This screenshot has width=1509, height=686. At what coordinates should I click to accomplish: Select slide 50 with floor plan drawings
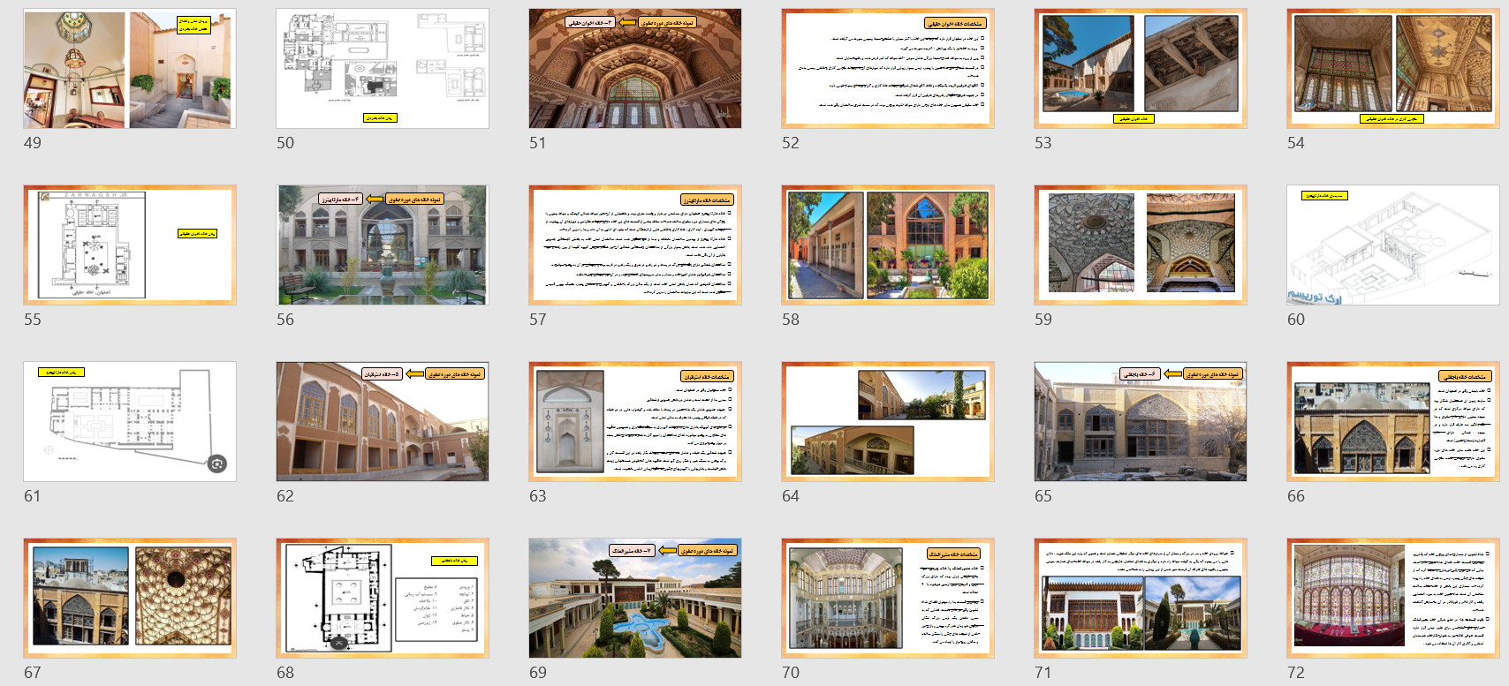pos(383,69)
